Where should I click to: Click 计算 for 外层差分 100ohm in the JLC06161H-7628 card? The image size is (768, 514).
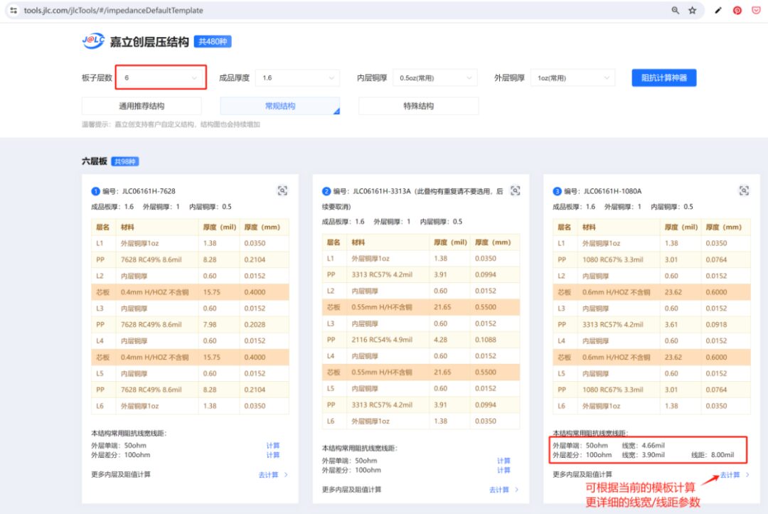(273, 455)
